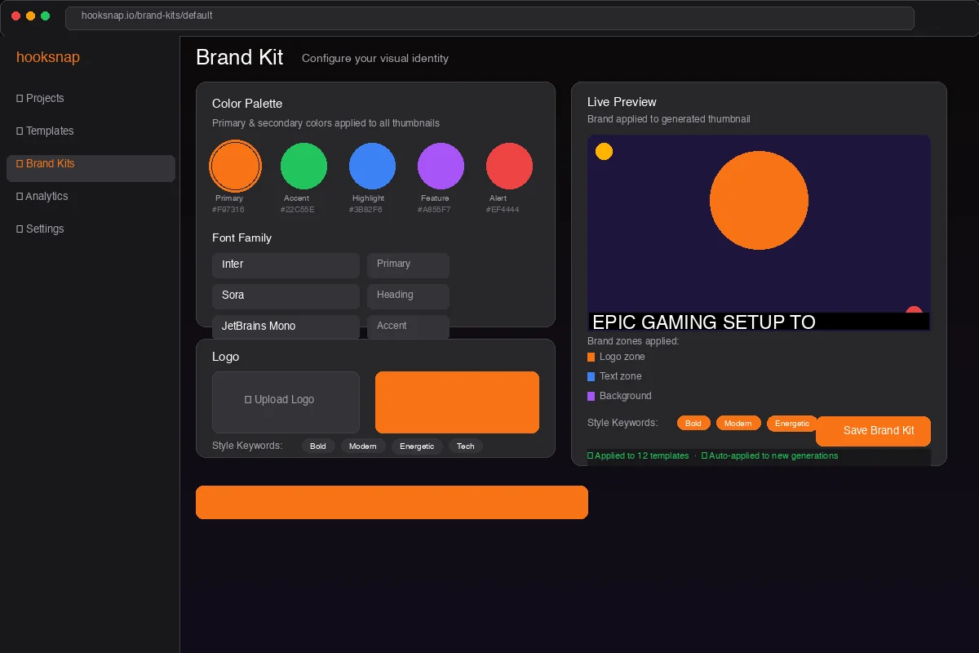Click the #22C55E hex code
979x653 pixels.
tap(297, 210)
